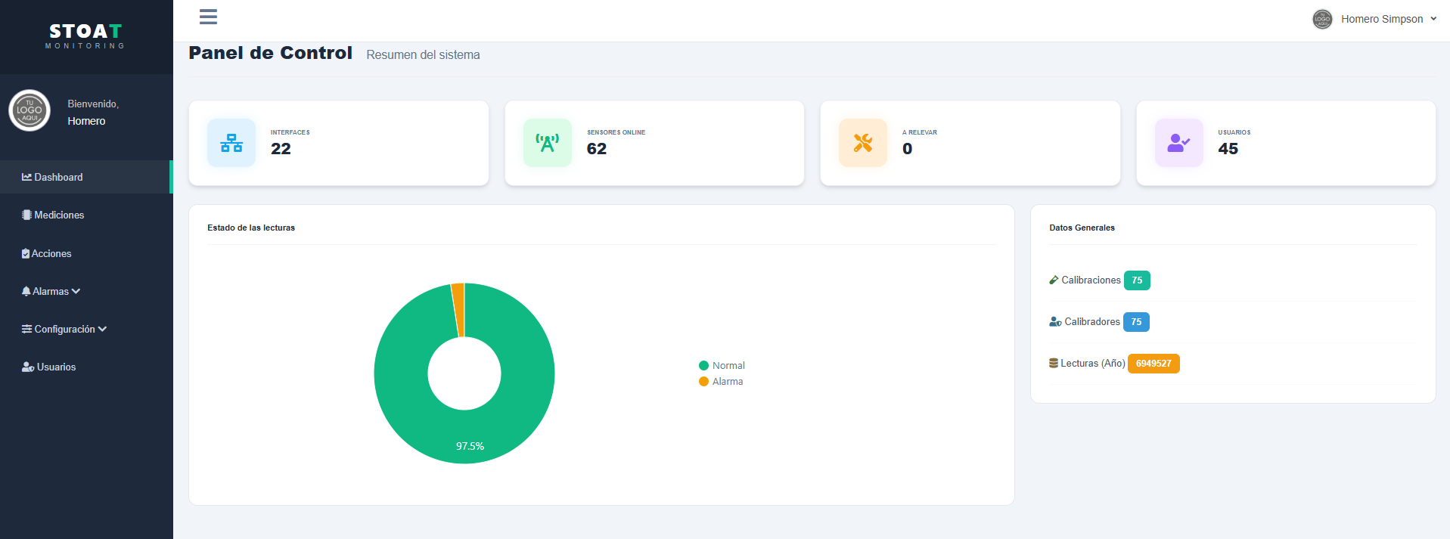Click the sidebar logo avatar
1450x539 pixels.
click(29, 110)
